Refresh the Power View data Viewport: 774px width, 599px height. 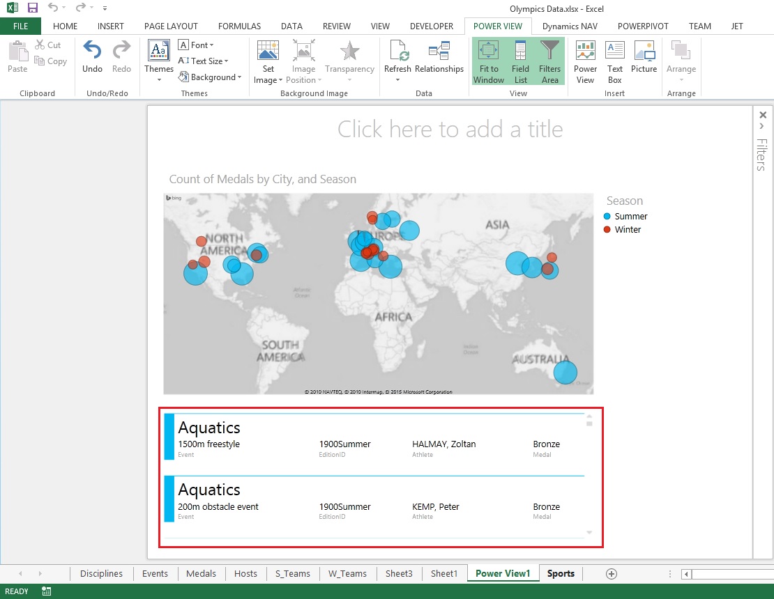point(397,59)
